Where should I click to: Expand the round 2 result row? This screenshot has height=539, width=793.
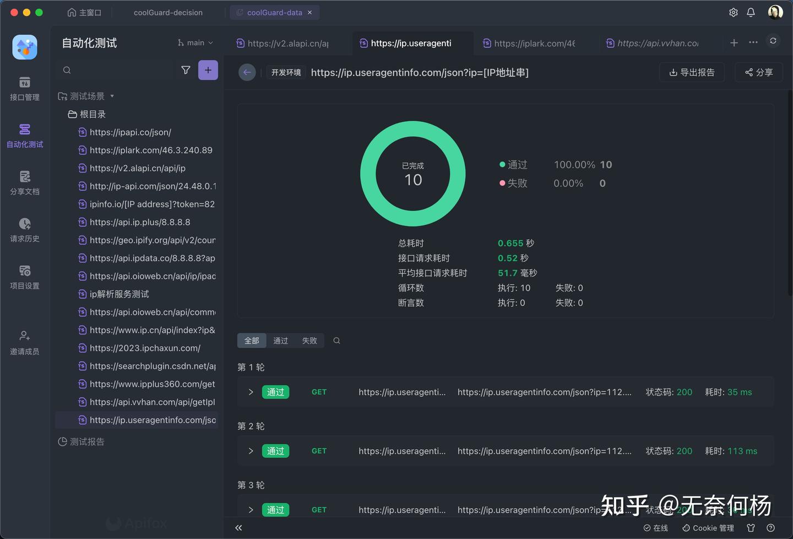[x=251, y=451]
